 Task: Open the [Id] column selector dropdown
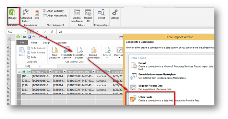click(40, 66)
